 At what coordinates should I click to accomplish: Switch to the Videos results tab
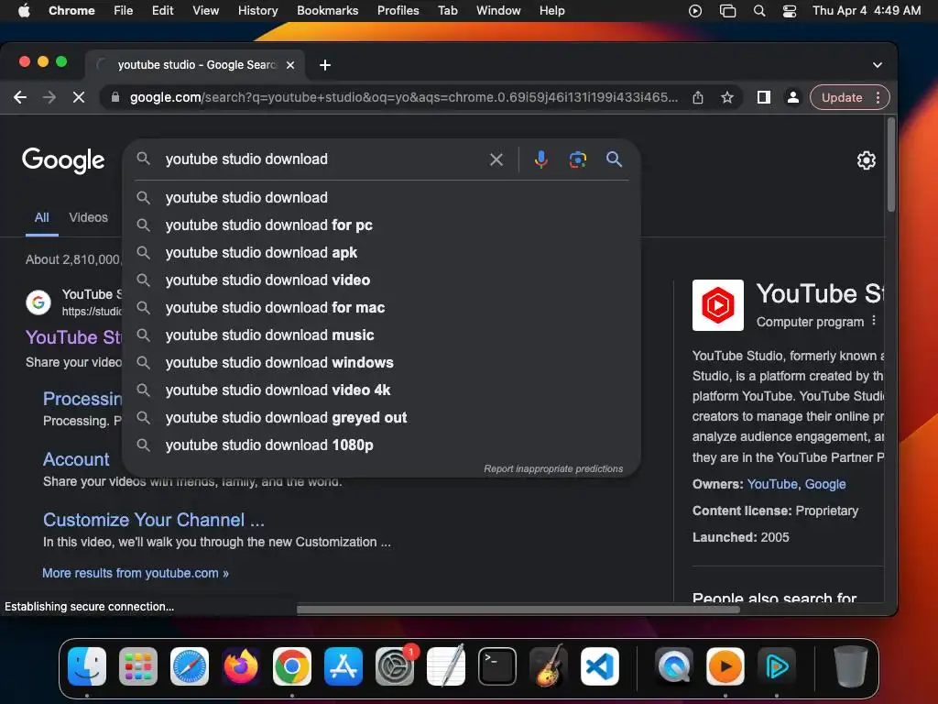coord(89,217)
